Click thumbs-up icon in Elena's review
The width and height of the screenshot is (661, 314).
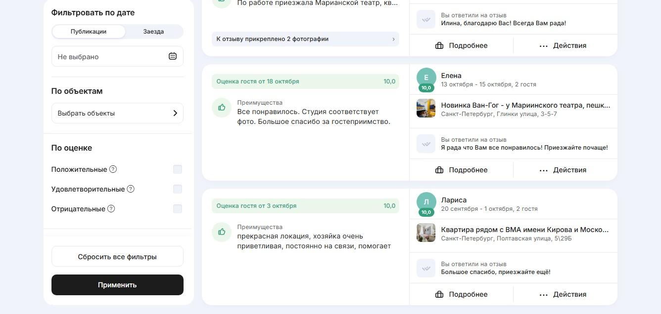coord(222,108)
